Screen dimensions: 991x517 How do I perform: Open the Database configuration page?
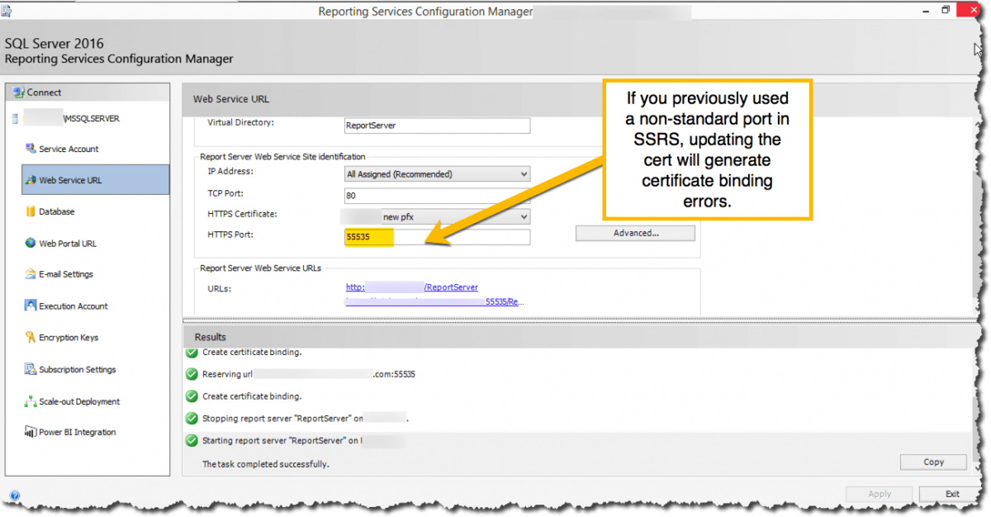(59, 211)
